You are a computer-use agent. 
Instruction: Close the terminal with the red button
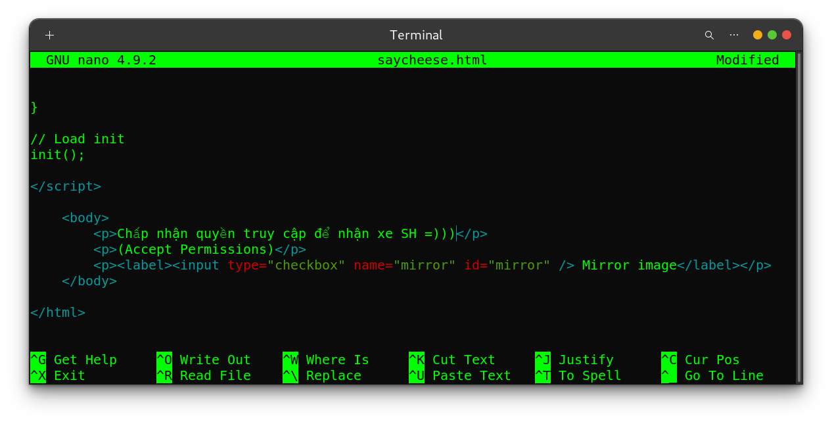click(x=787, y=35)
